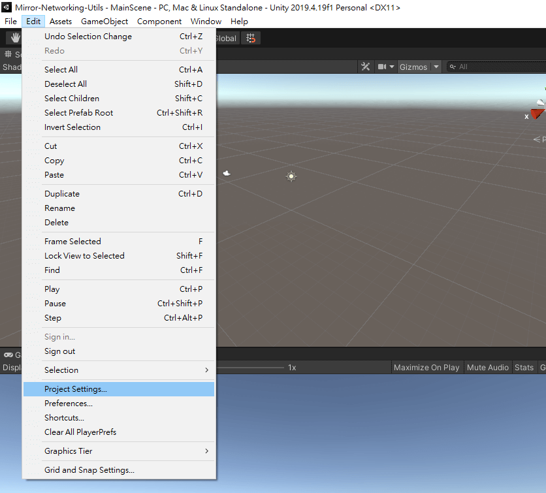546x493 pixels.
Task: Choose Frame Selected
Action: point(119,242)
